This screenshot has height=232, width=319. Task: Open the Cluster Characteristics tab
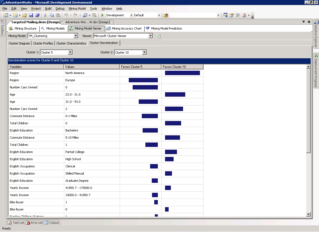(x=71, y=43)
